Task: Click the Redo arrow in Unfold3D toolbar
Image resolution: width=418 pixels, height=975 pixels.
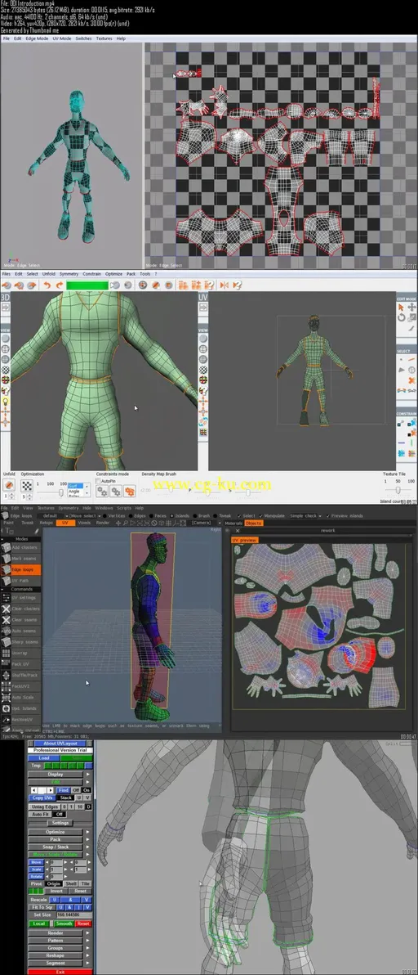Action: 59,285
